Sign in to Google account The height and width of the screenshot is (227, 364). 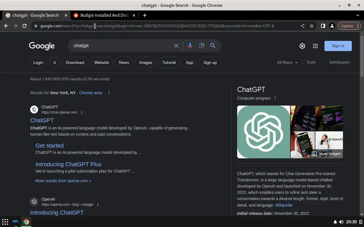click(x=338, y=46)
